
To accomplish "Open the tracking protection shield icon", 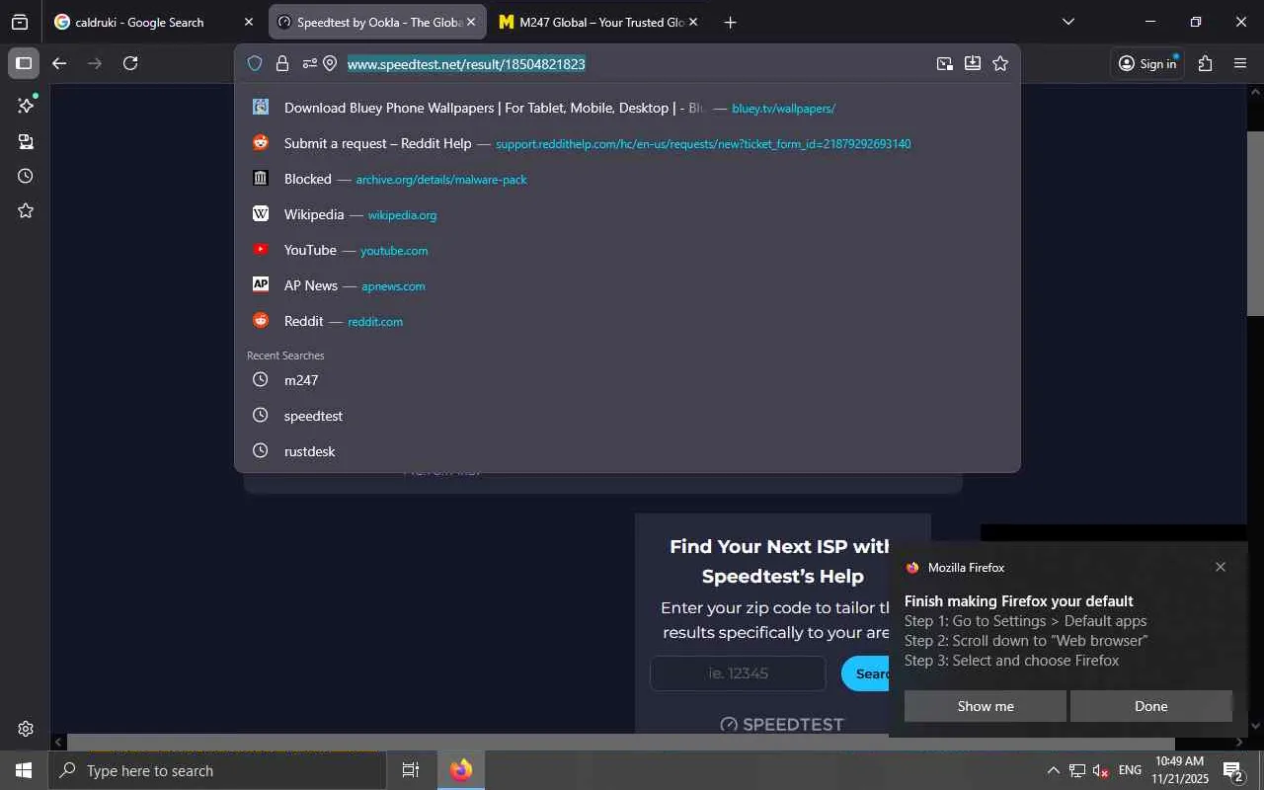I will [x=255, y=63].
